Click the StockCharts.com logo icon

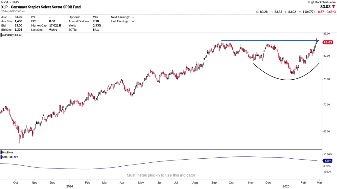[x=312, y=2]
